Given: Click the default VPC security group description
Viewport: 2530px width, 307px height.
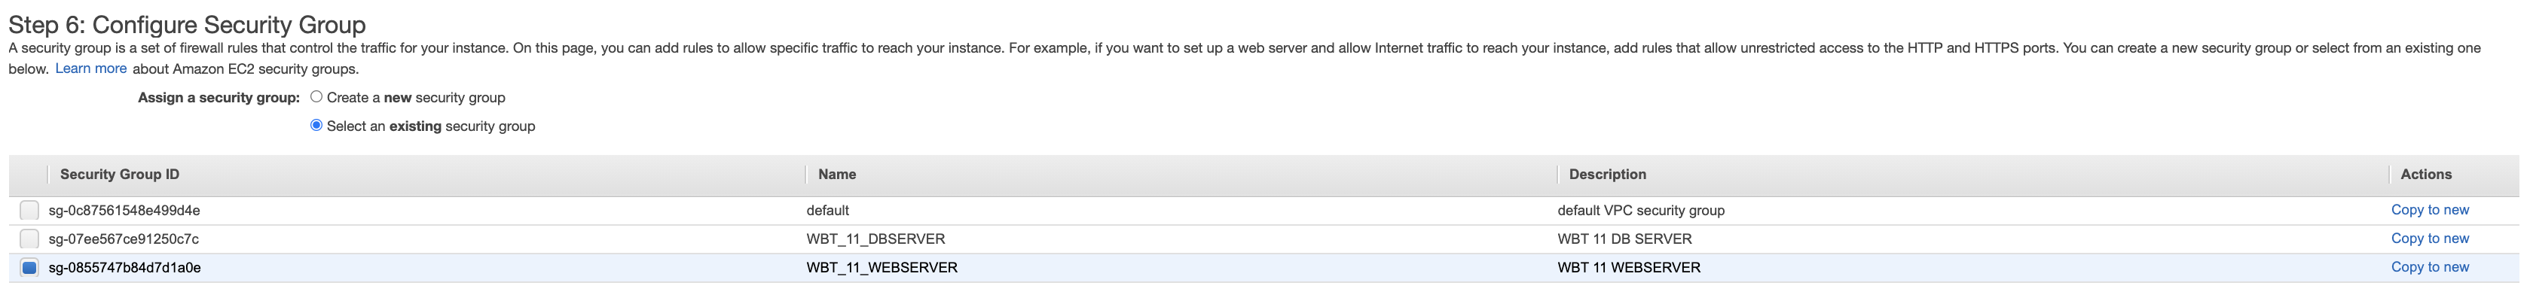Looking at the screenshot, I should point(1640,211).
